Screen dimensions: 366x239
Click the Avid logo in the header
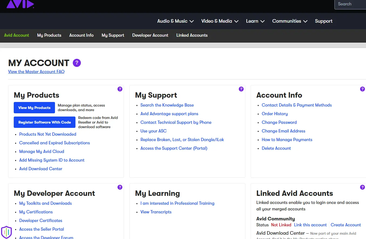tap(20, 4)
